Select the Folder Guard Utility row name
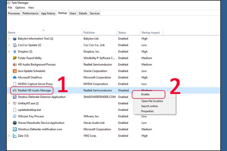The image size is (227, 151). (30, 58)
